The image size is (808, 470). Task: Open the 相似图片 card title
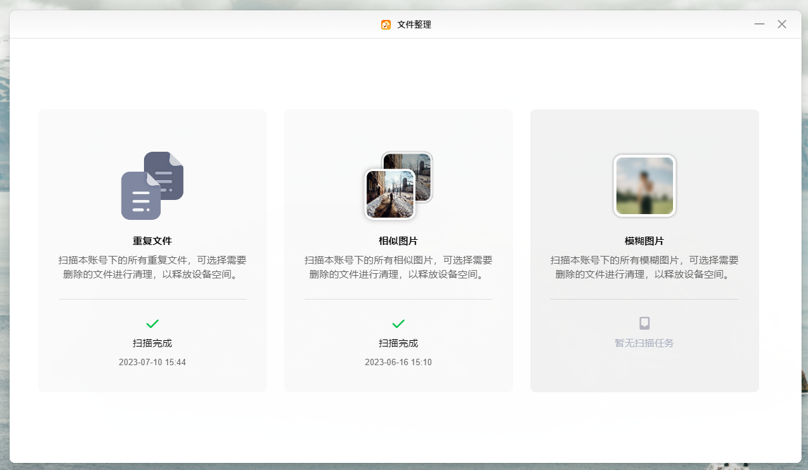399,241
